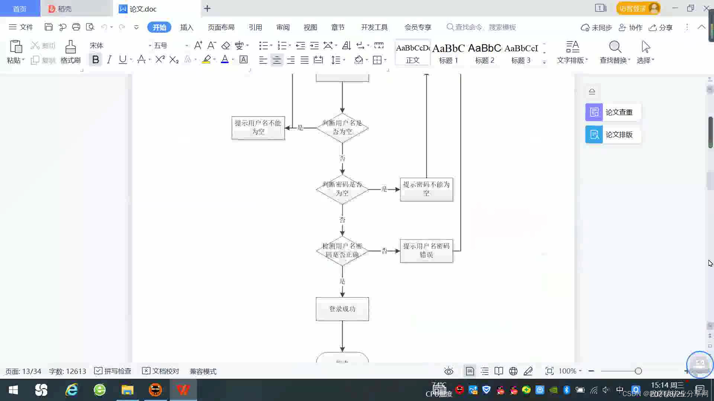Apply superscript formatting
Viewport: 714px width, 401px height.
click(x=160, y=59)
